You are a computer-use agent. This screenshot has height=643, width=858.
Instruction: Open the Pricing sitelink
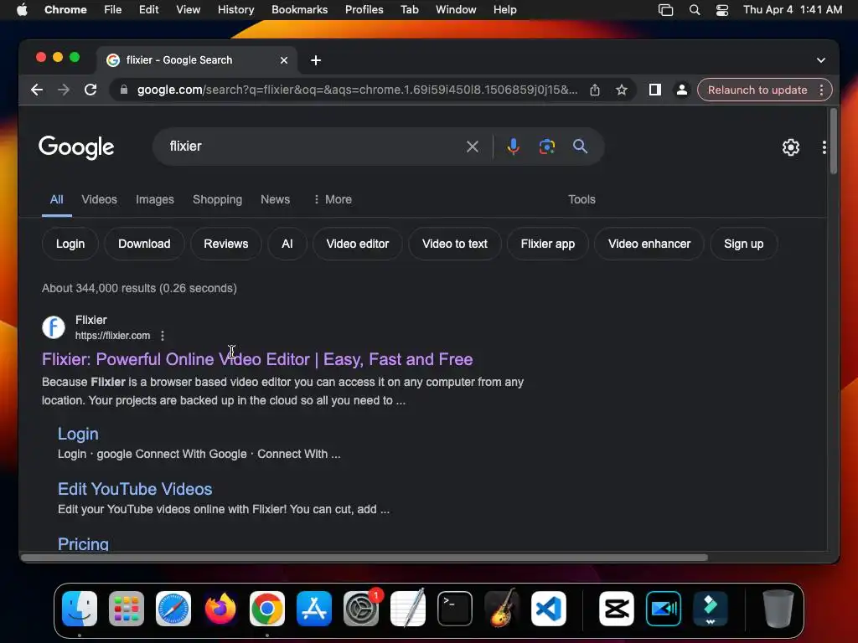(x=83, y=543)
